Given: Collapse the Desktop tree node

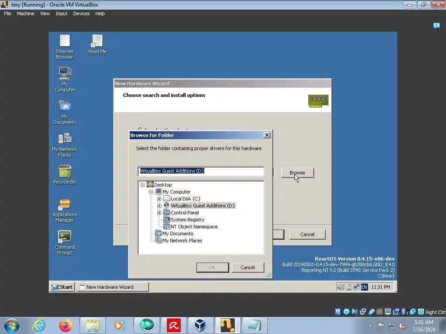Looking at the screenshot, I should tap(142, 185).
